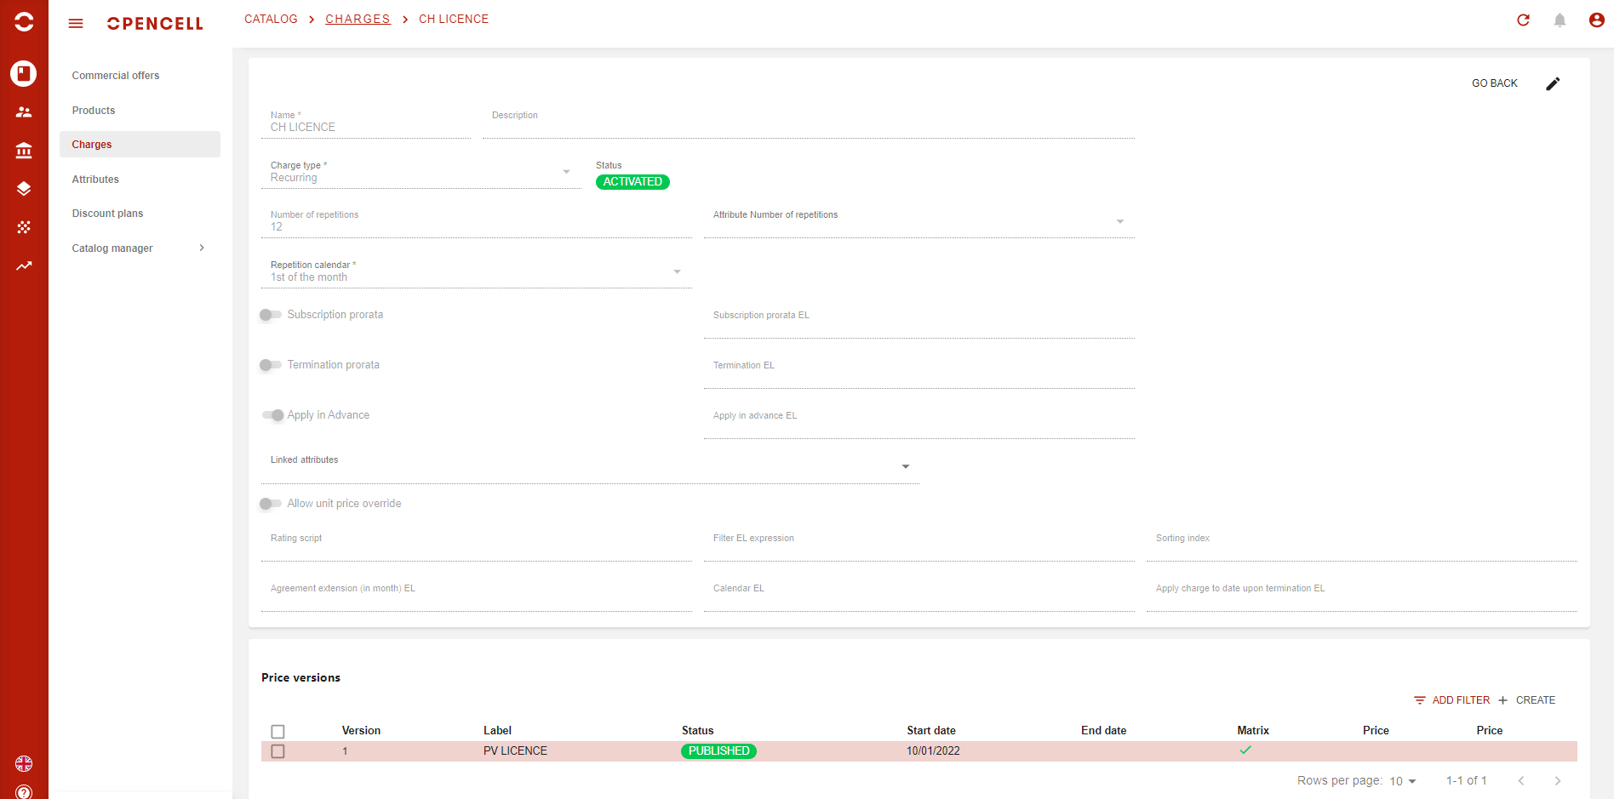1614x799 pixels.
Task: Click the refresh icon in top bar
Action: [1523, 20]
